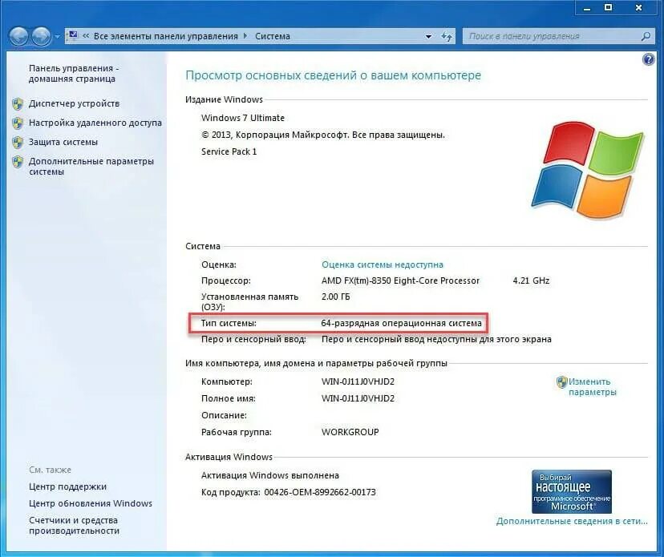Open 'Центр обновления Windows' link
664x557 pixels.
point(91,503)
